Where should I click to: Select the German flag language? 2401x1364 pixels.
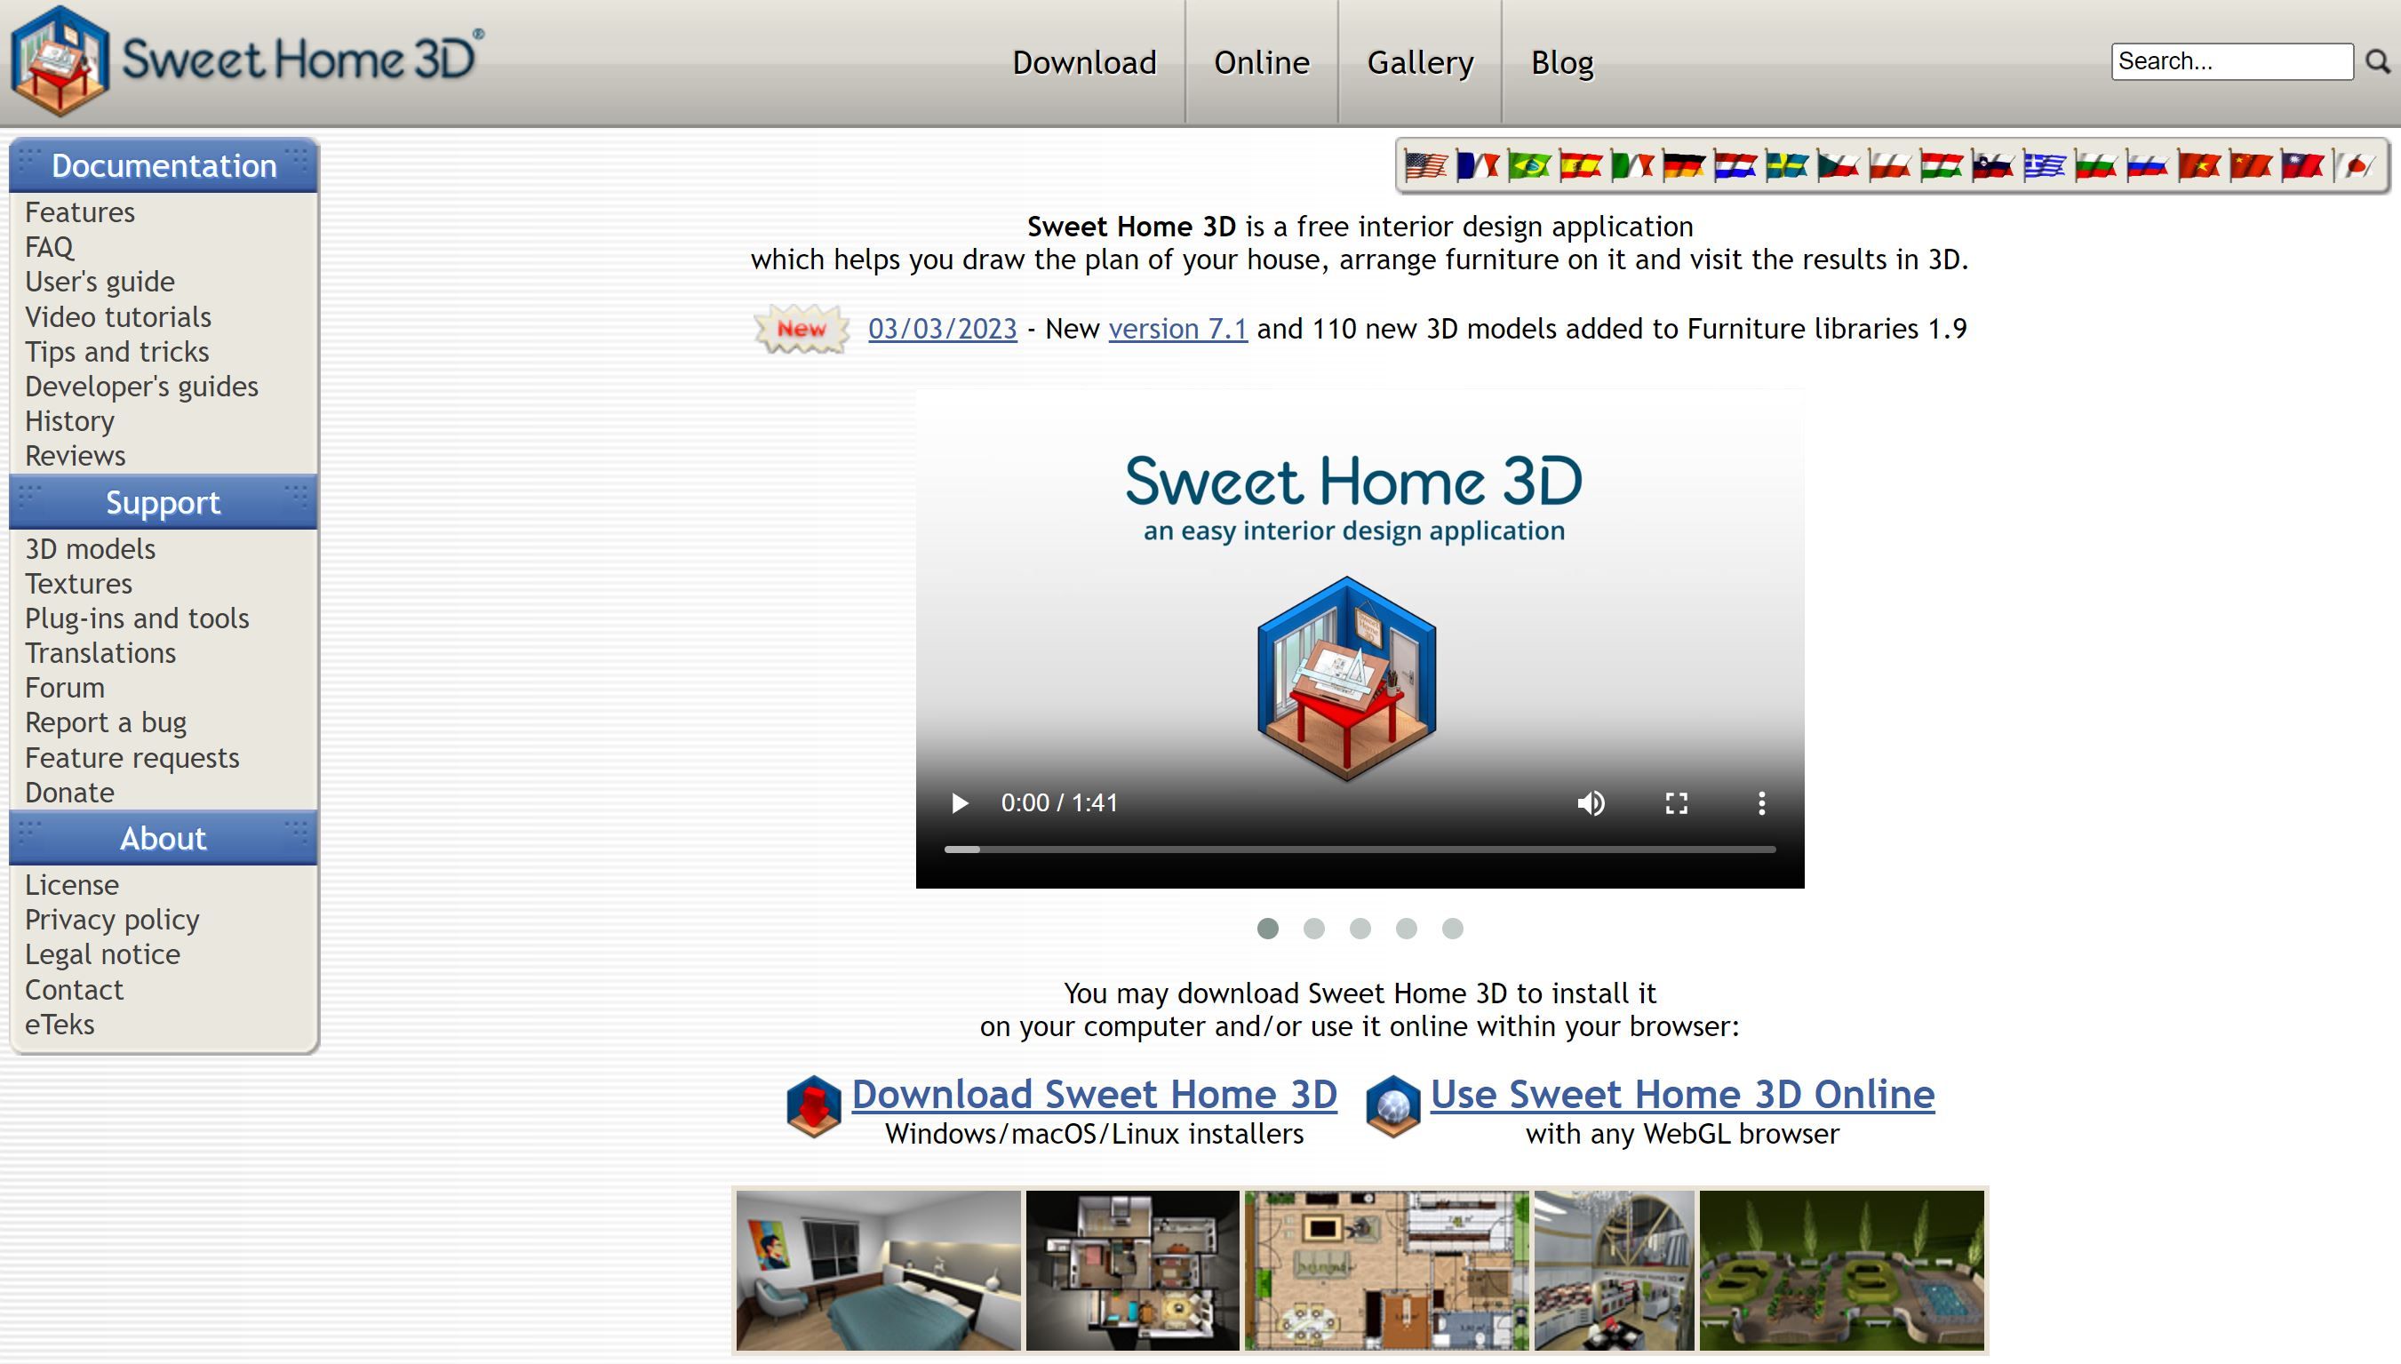pos(1682,166)
